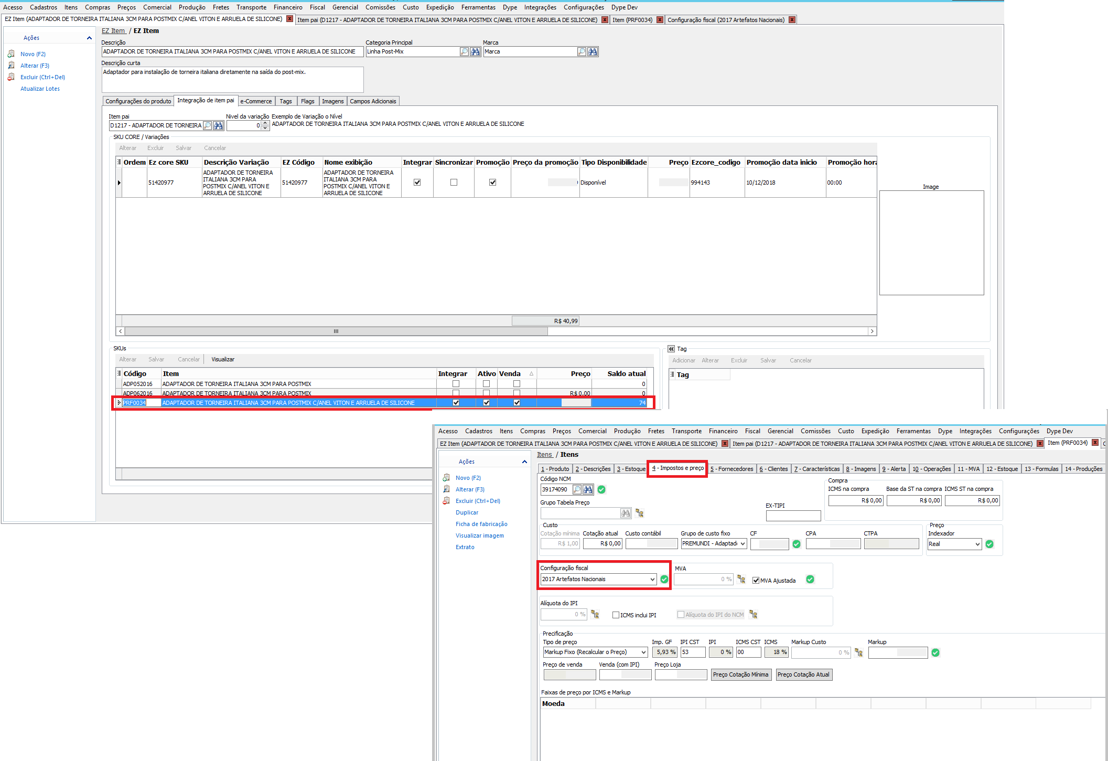1108x761 pixels.
Task: Click the Preço Cotação Atual button
Action: click(803, 674)
